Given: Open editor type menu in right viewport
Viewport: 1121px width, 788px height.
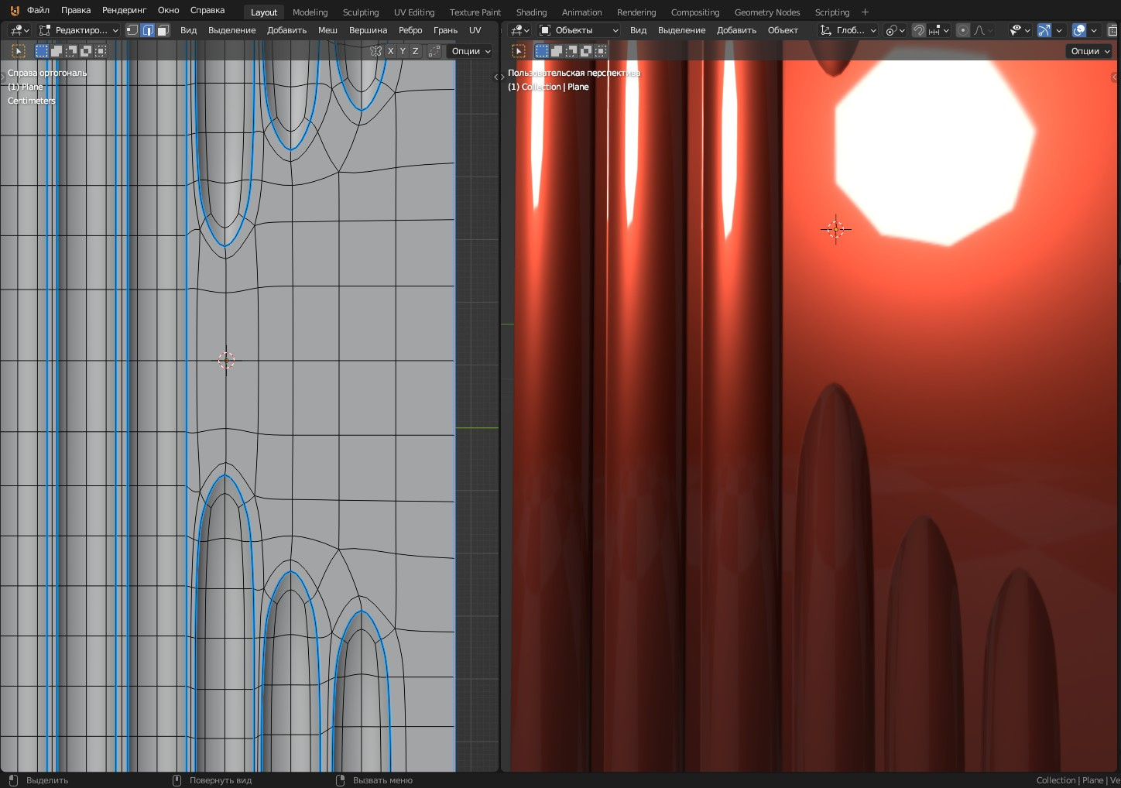Looking at the screenshot, I should click(x=520, y=30).
